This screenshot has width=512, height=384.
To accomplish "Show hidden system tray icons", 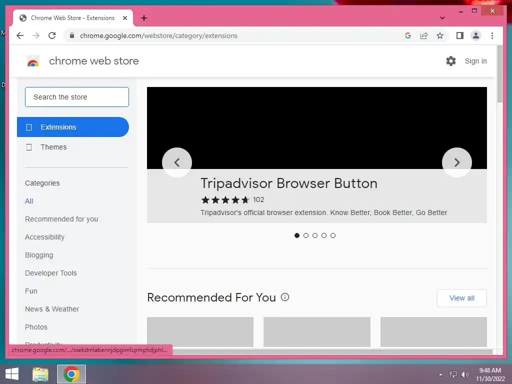I will pyautogui.click(x=440, y=374).
